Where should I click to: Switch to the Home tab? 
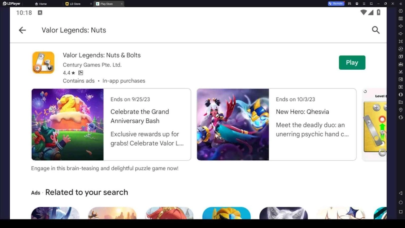tap(41, 4)
